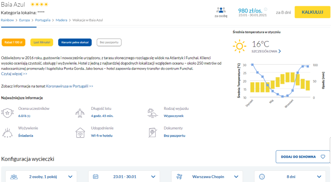Open Czytaj więcej link
Image resolution: width=331 pixels, height=182 pixels.
click(x=14, y=74)
